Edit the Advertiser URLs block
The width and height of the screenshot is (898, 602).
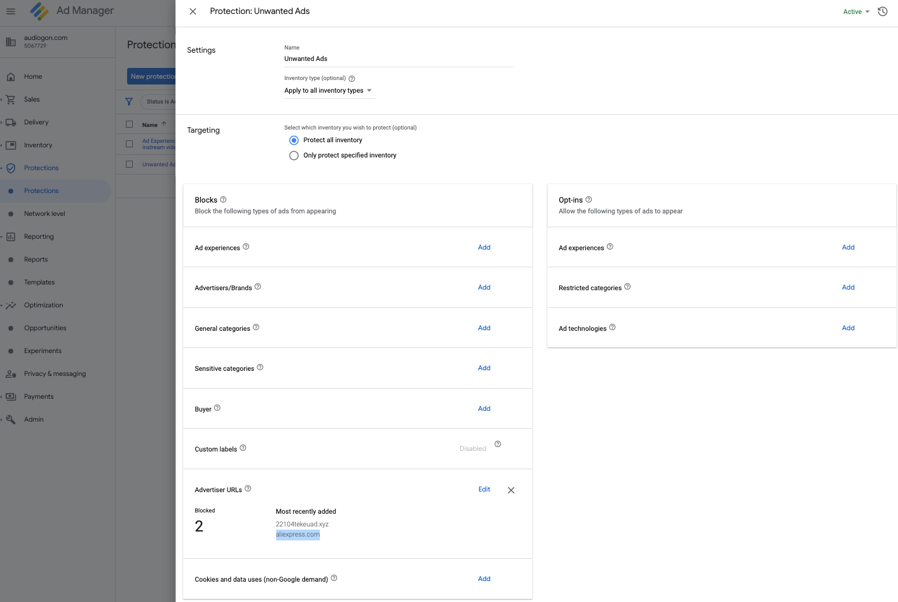pos(484,489)
